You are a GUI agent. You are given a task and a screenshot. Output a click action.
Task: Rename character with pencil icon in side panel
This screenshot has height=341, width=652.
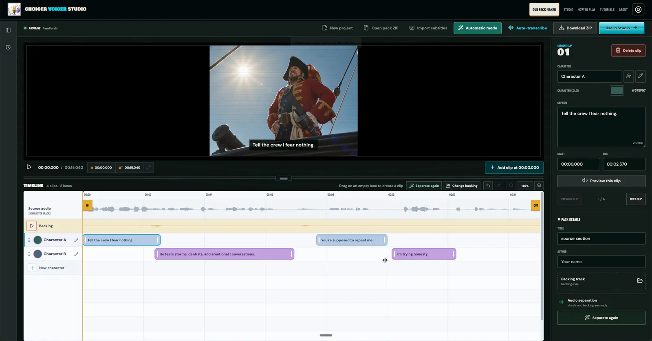641,76
